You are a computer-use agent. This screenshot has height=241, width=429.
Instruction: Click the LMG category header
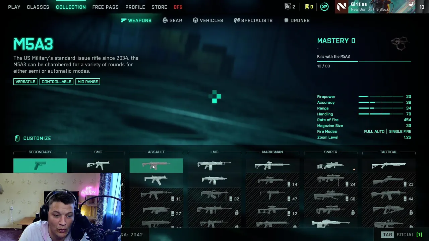[x=214, y=152]
